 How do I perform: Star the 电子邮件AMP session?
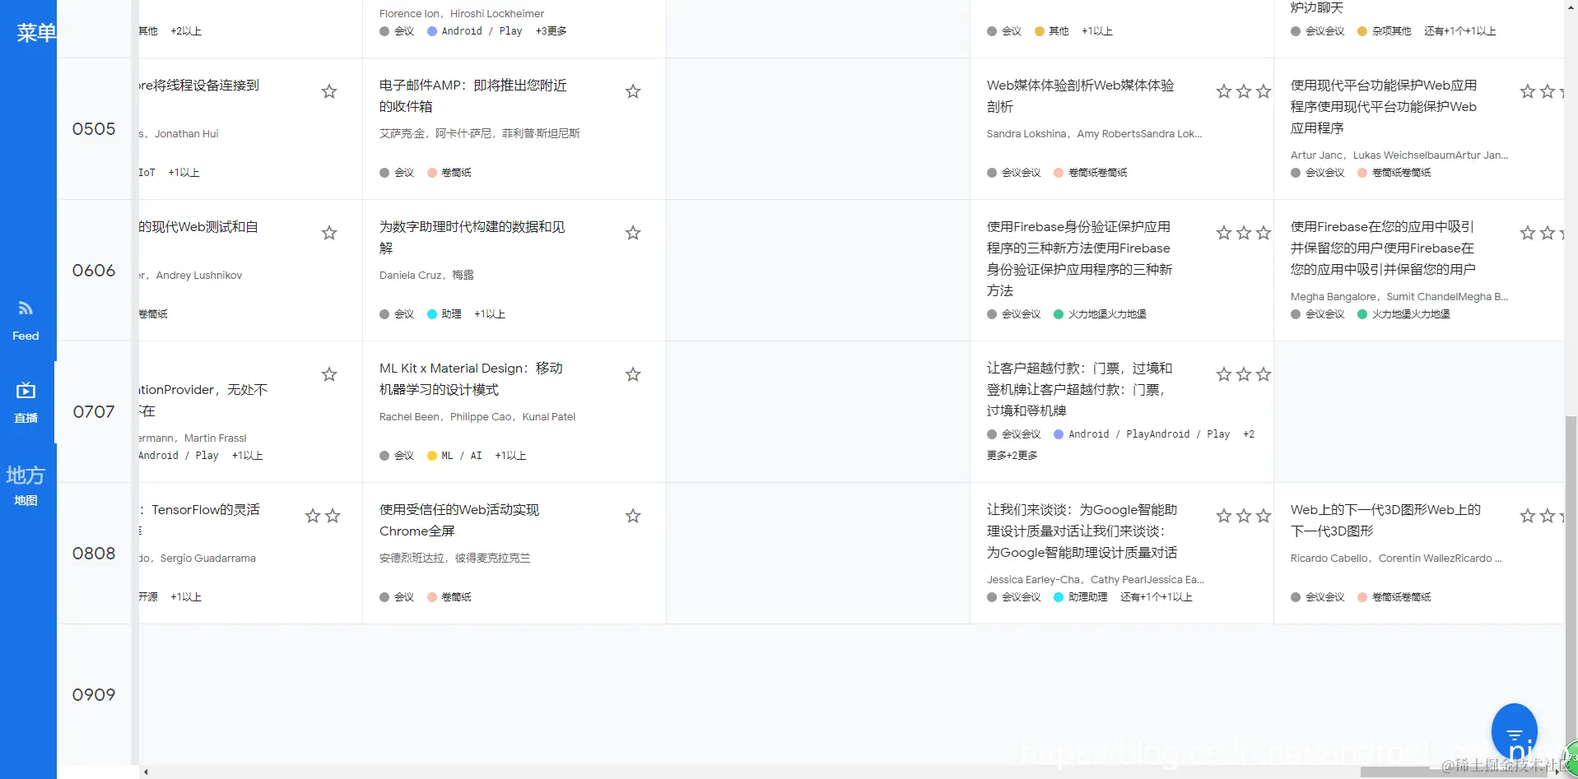click(633, 91)
